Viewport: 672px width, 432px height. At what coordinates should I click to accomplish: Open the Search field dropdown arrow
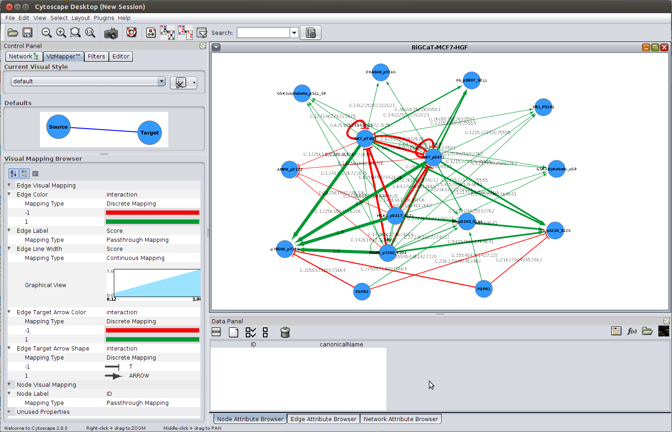294,33
